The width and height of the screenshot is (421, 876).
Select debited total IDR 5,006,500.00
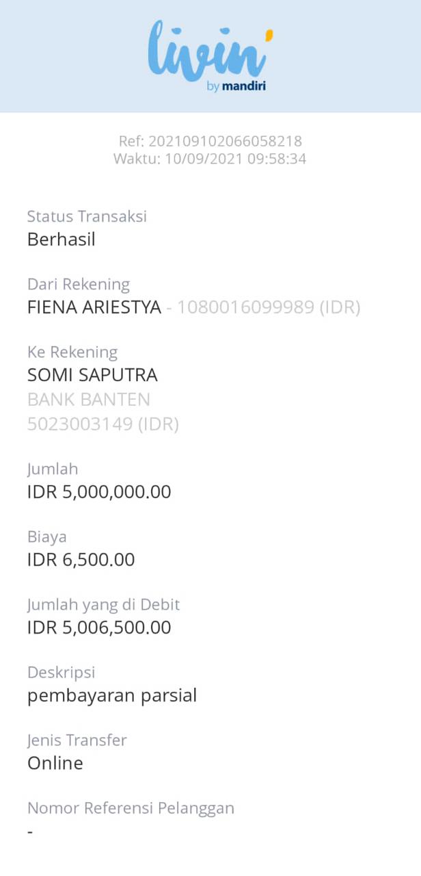[x=99, y=628]
